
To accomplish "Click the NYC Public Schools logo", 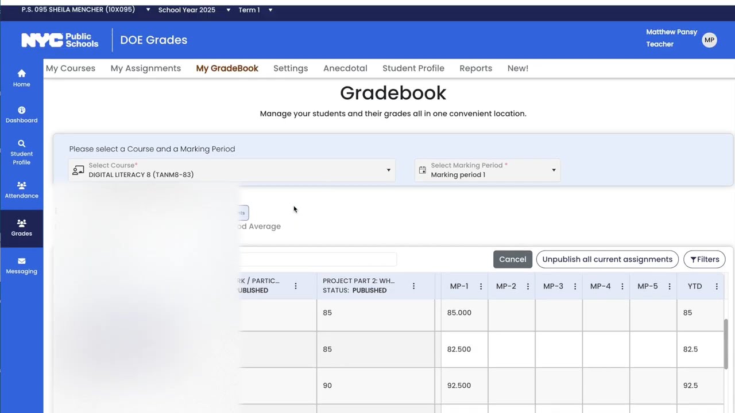I will [60, 40].
